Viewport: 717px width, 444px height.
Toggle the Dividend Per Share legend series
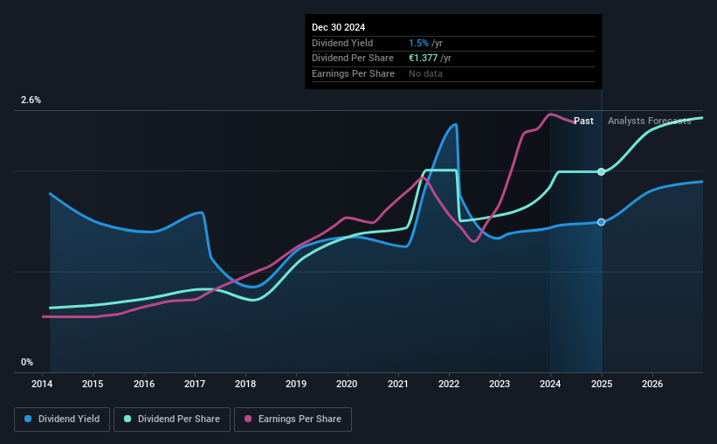coord(172,420)
